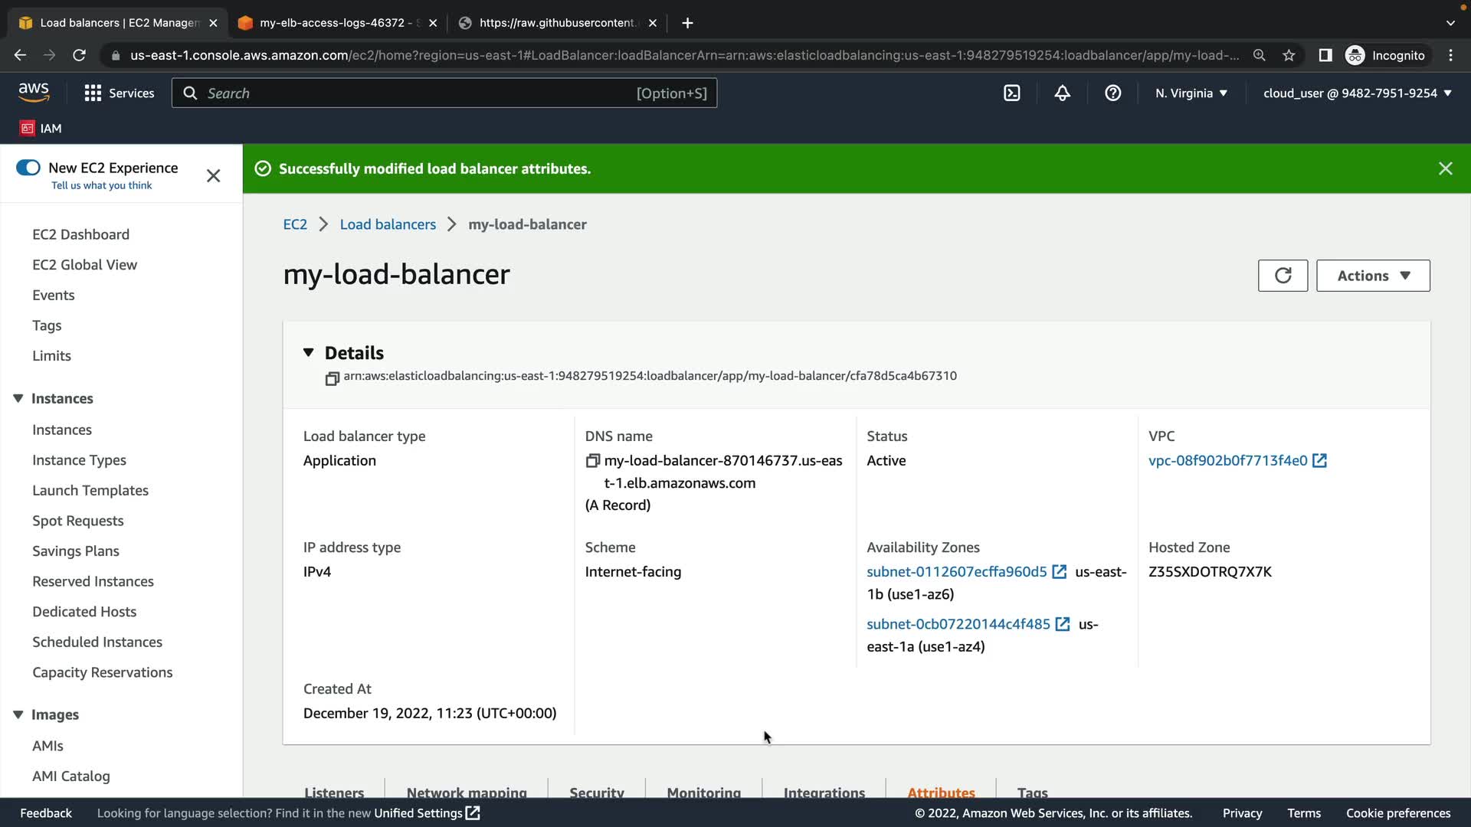The image size is (1471, 827).
Task: Open the vpc-08f902b0f7713f4e0 link
Action: (x=1227, y=461)
